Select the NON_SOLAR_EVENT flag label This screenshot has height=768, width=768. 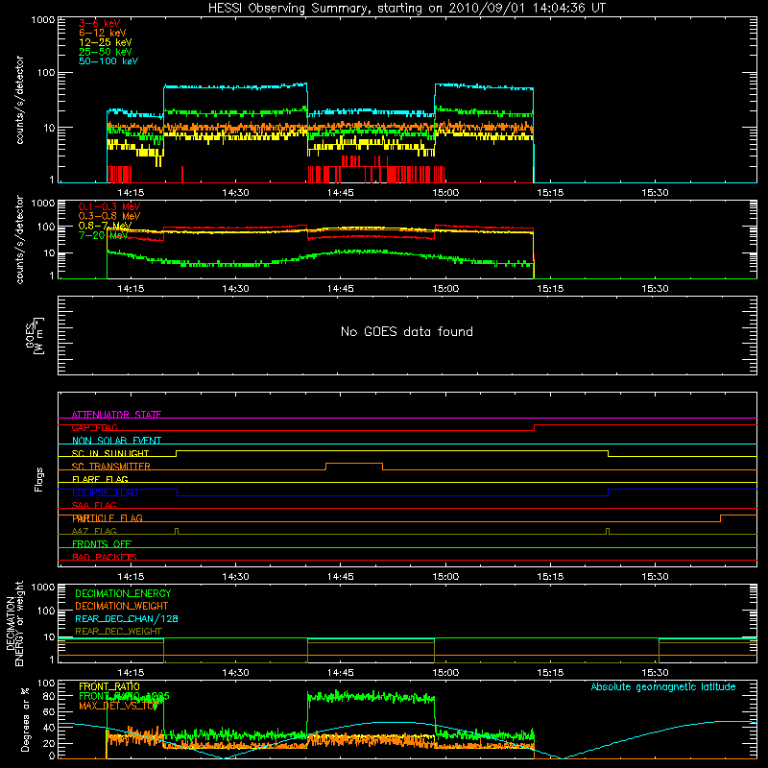(x=116, y=441)
